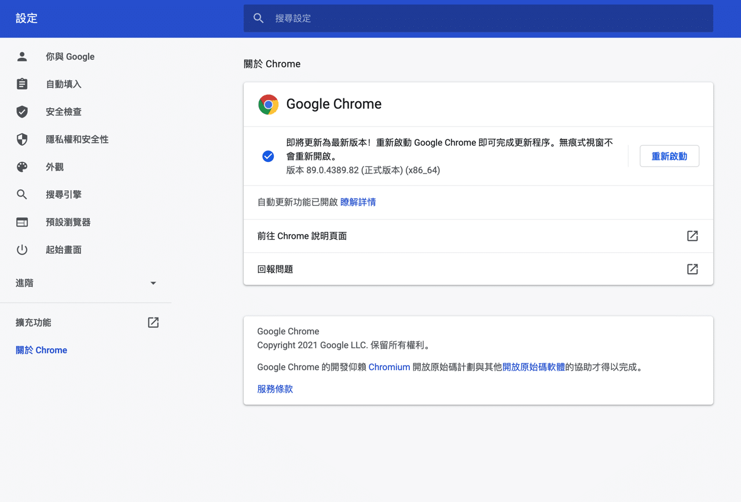Click external link icon beside 擴充功能
The height and width of the screenshot is (502, 741).
pyautogui.click(x=153, y=323)
